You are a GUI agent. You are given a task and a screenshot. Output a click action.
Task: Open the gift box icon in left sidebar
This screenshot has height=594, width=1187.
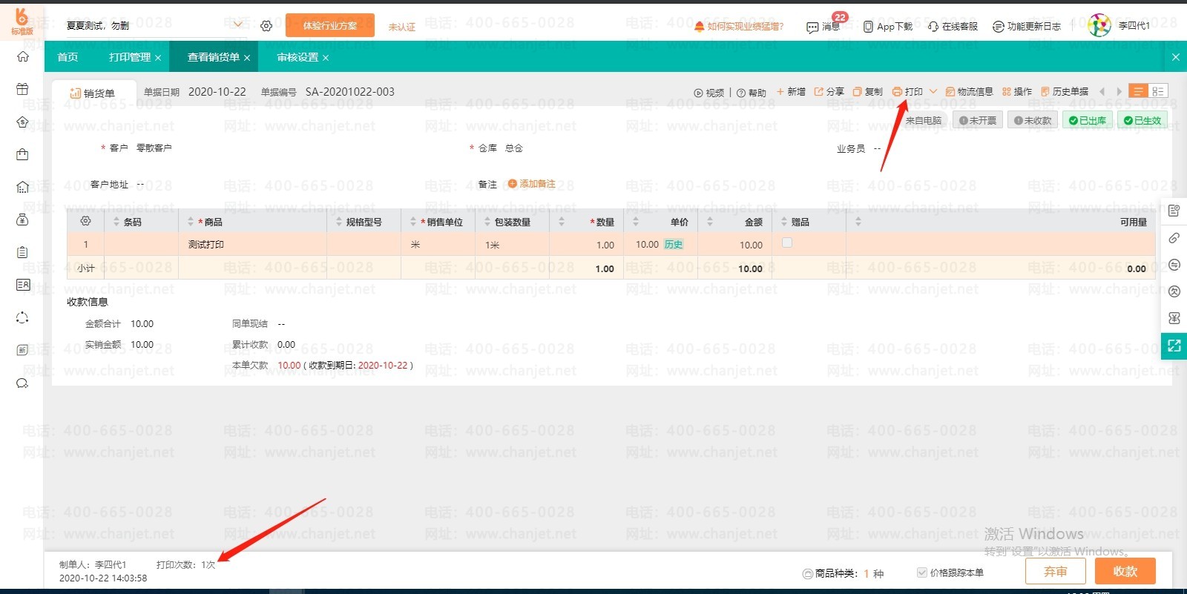pyautogui.click(x=22, y=89)
